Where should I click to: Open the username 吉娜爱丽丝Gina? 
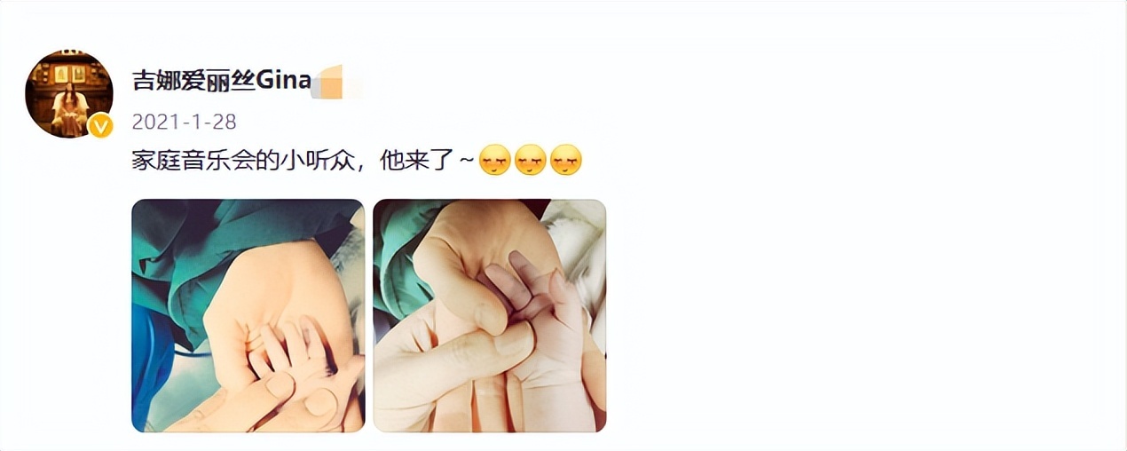click(222, 81)
